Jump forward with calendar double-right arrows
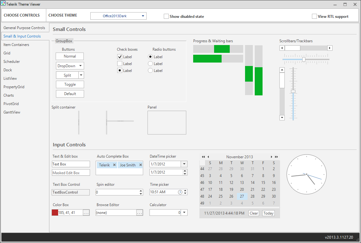The image size is (361, 243). pyautogui.click(x=277, y=157)
